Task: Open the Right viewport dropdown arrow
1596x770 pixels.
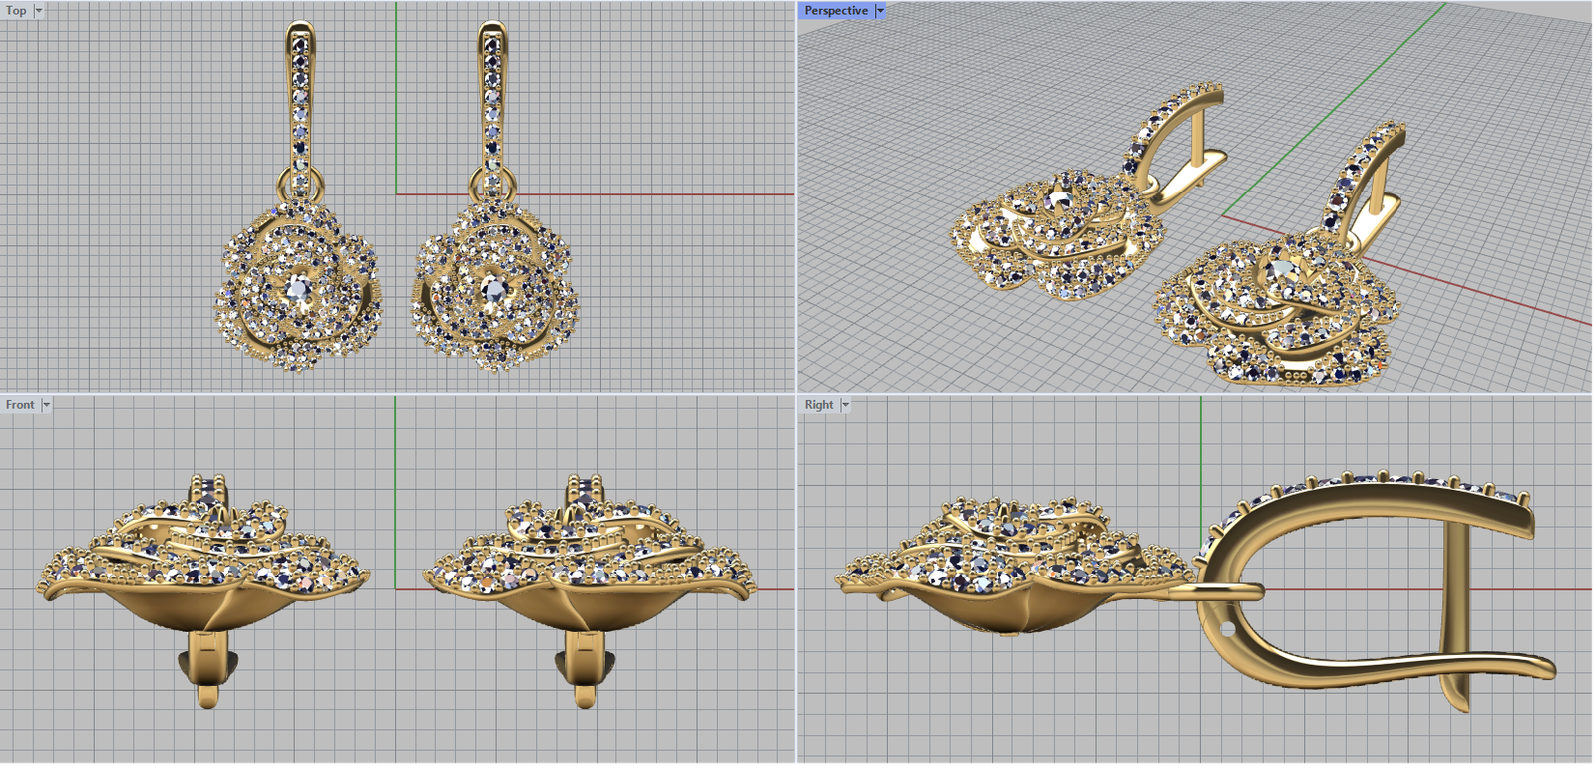Action: (x=845, y=405)
